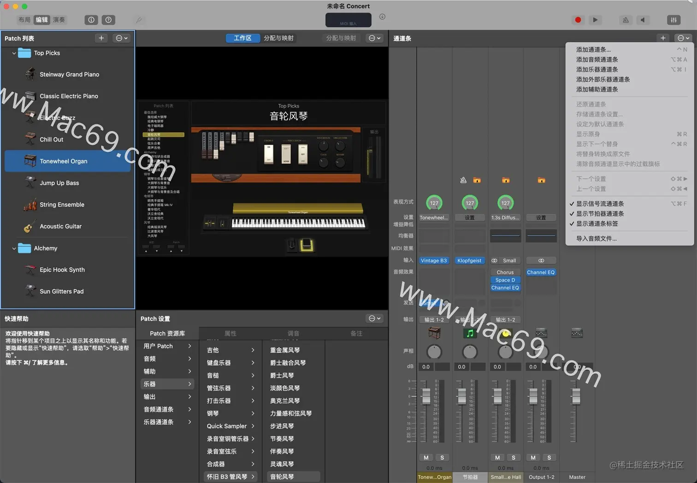Click the red record button

coord(578,20)
